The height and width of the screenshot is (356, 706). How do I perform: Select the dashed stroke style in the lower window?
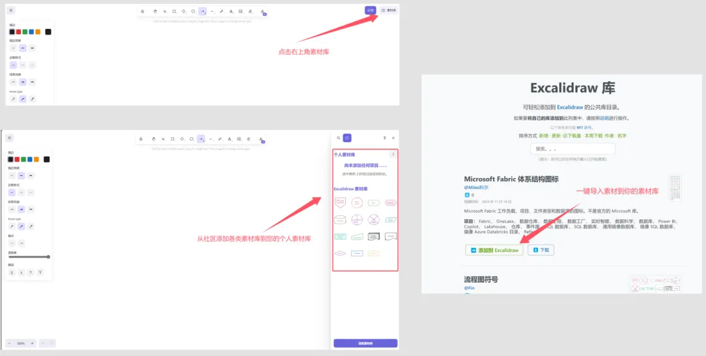pos(22,192)
